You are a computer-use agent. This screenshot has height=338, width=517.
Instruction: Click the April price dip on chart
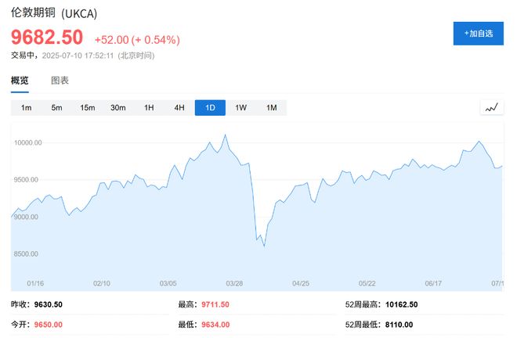pyautogui.click(x=263, y=245)
